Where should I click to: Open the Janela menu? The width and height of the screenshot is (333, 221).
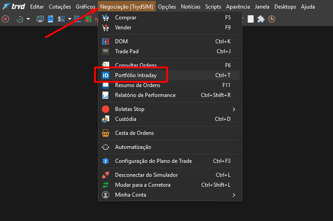point(262,7)
